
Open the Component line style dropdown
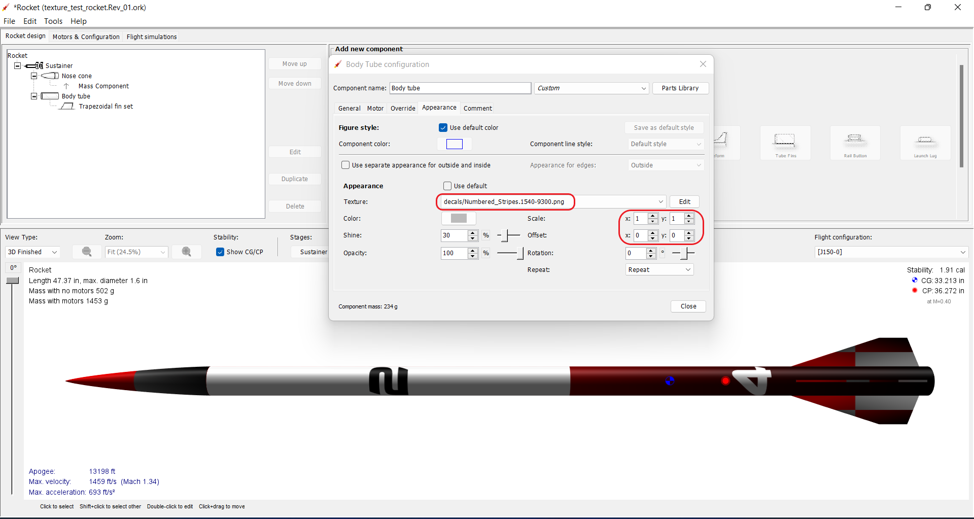(666, 144)
